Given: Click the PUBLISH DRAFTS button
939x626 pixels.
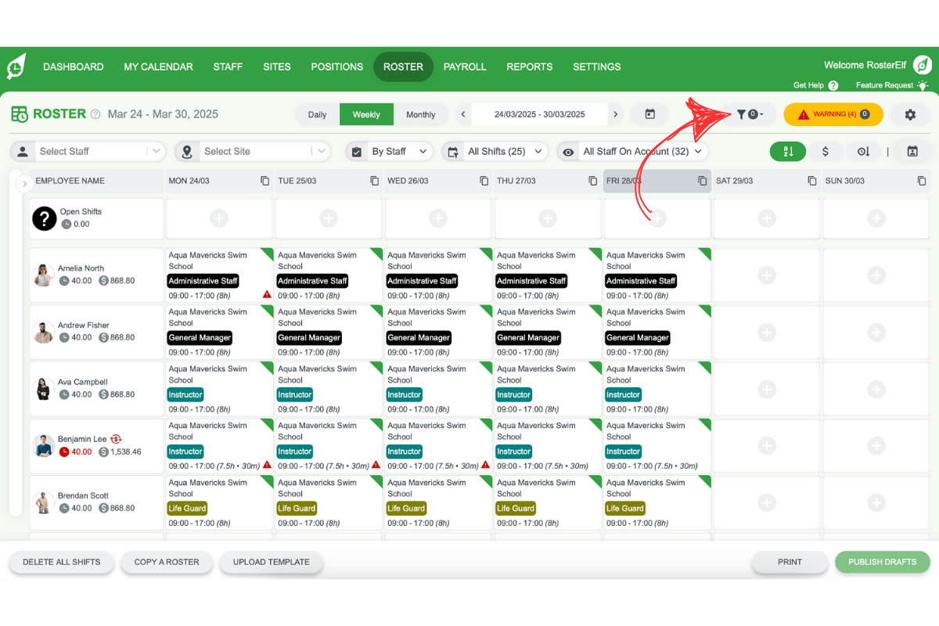Looking at the screenshot, I should [x=882, y=562].
